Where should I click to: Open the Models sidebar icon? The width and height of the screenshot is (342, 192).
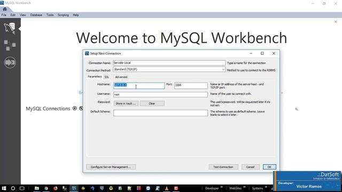tap(10, 45)
